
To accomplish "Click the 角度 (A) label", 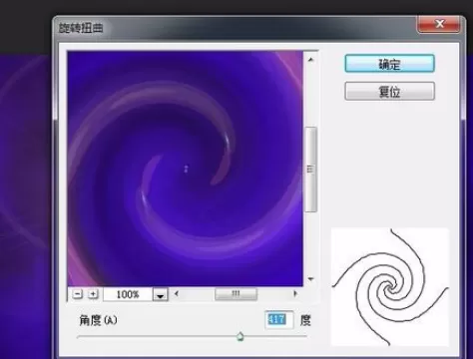I will [x=98, y=320].
